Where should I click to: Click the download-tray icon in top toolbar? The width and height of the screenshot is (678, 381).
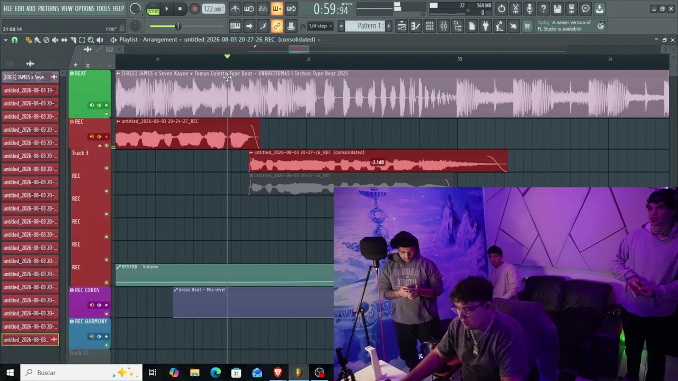(x=599, y=8)
